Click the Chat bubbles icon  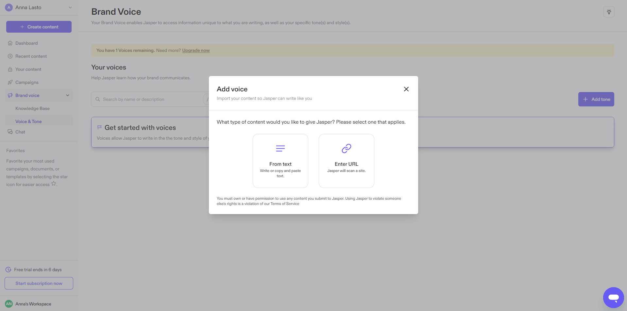point(10,132)
